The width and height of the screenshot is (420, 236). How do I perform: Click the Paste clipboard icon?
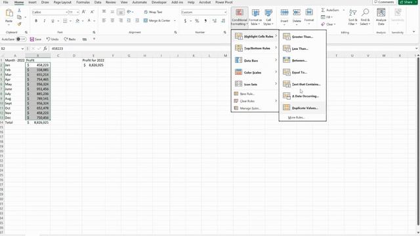click(9, 13)
